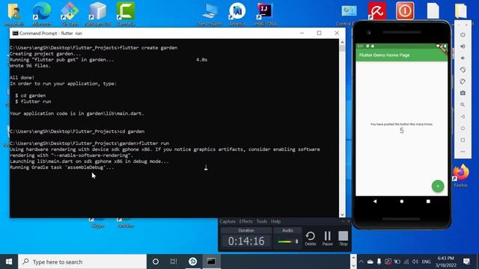
Task: Open network status tray icon
Action: tap(406, 262)
